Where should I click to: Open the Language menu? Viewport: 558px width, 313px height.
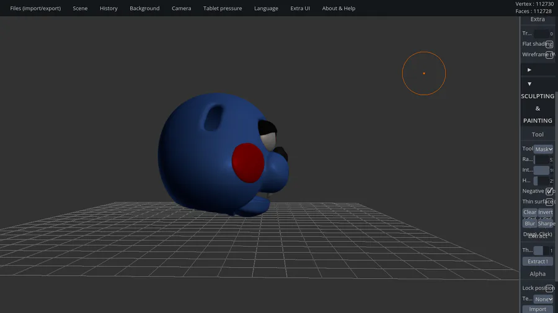[x=266, y=8]
